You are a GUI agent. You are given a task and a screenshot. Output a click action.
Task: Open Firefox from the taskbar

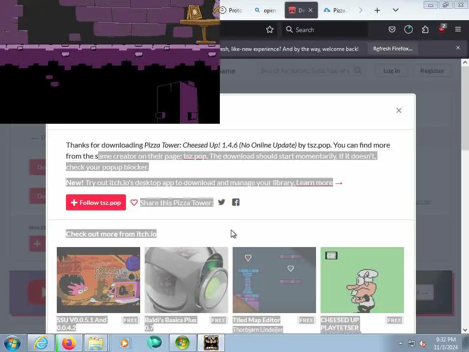[x=69, y=343]
